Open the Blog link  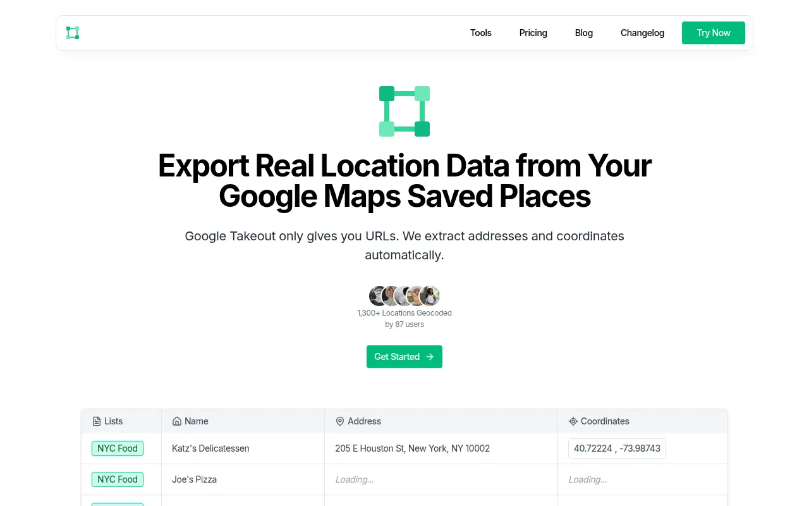tap(584, 33)
